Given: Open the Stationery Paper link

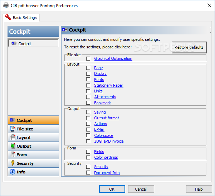Looking at the screenshot, I should click(x=109, y=85).
